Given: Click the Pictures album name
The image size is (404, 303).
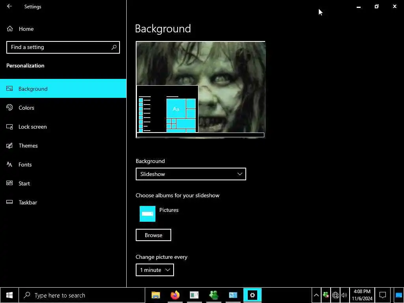Looking at the screenshot, I should 169,210.
